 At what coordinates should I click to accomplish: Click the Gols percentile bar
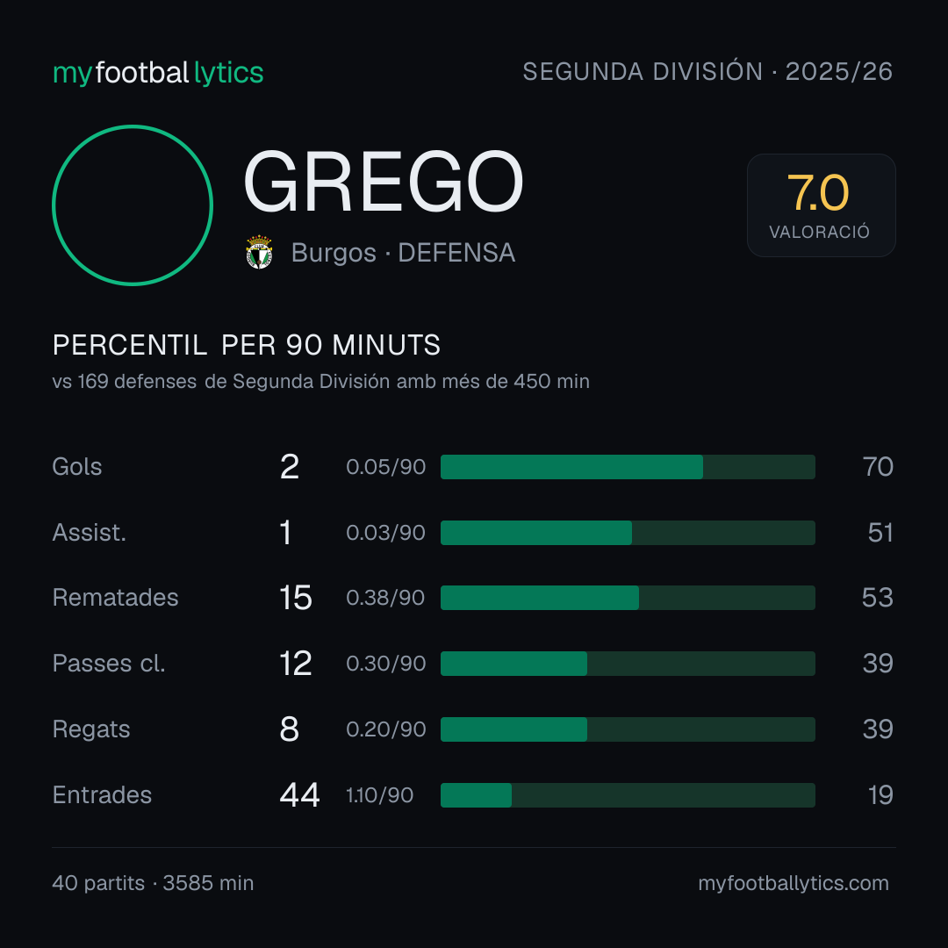(628, 467)
